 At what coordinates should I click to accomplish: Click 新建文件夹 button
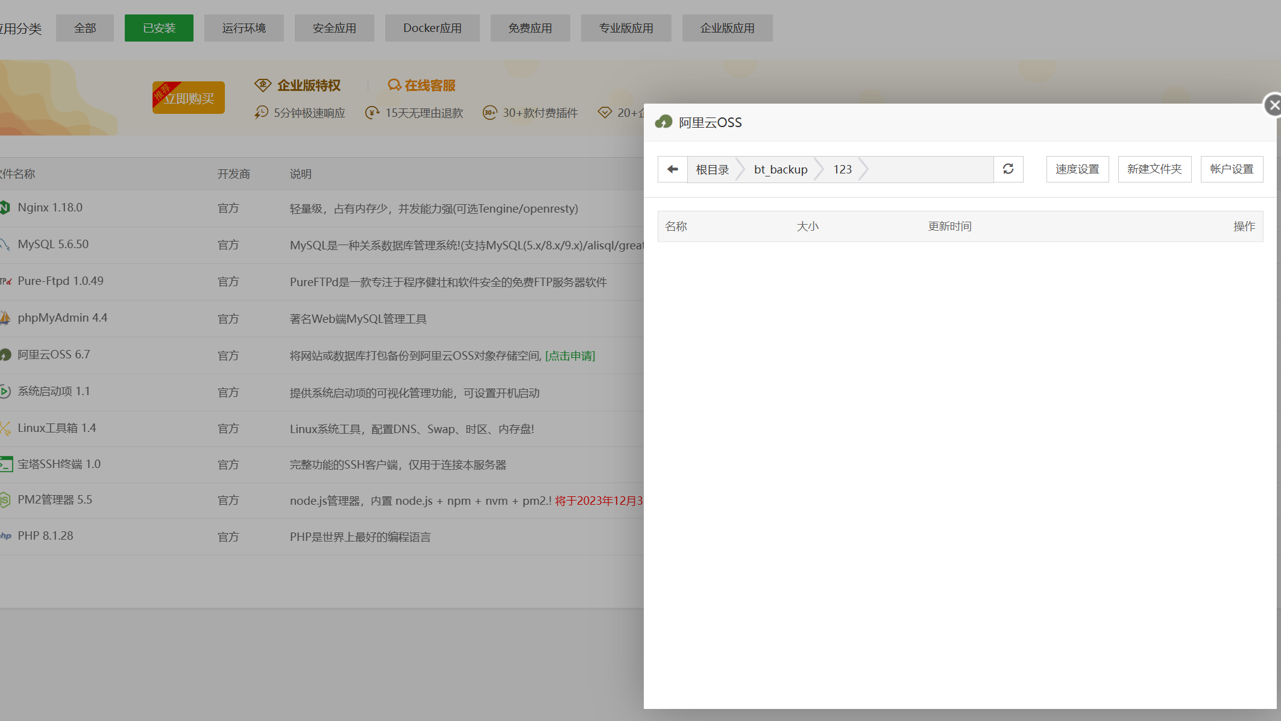tap(1154, 169)
